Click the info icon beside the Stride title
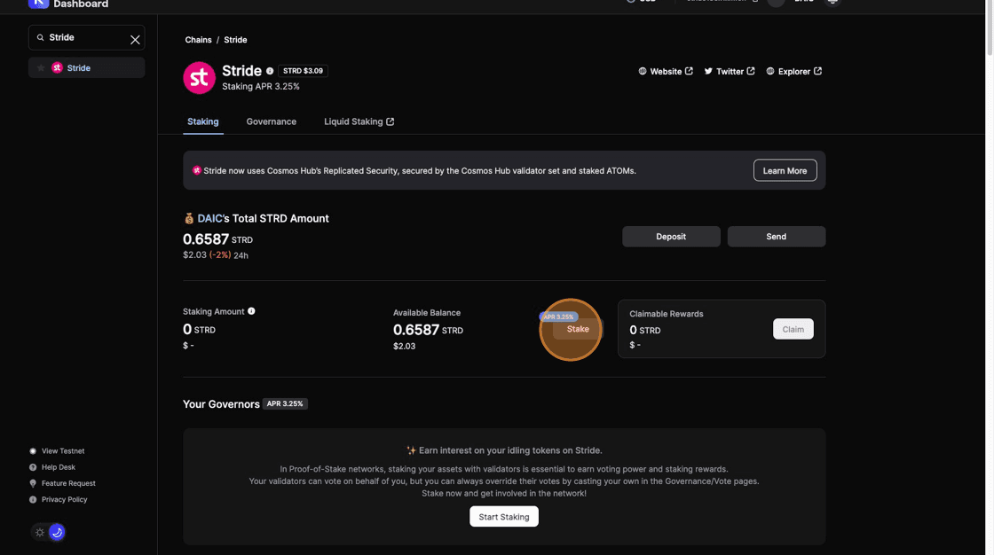The height and width of the screenshot is (555, 994). click(x=270, y=71)
